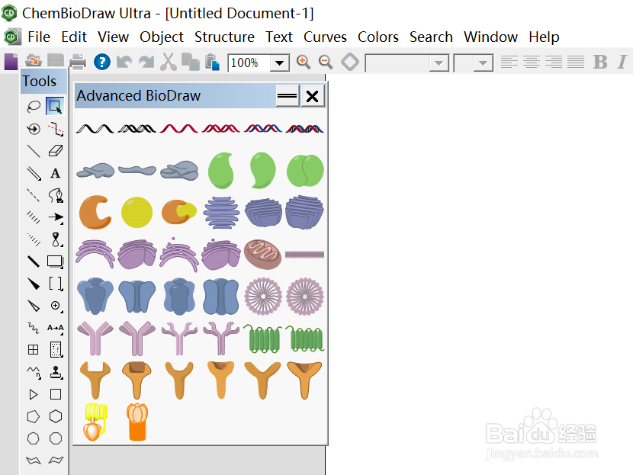Click the Fit to Window diamond icon
The width and height of the screenshot is (633, 475).
pyautogui.click(x=349, y=63)
